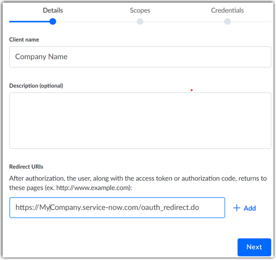
Task: Switch to the Scopes step label
Action: click(x=140, y=10)
